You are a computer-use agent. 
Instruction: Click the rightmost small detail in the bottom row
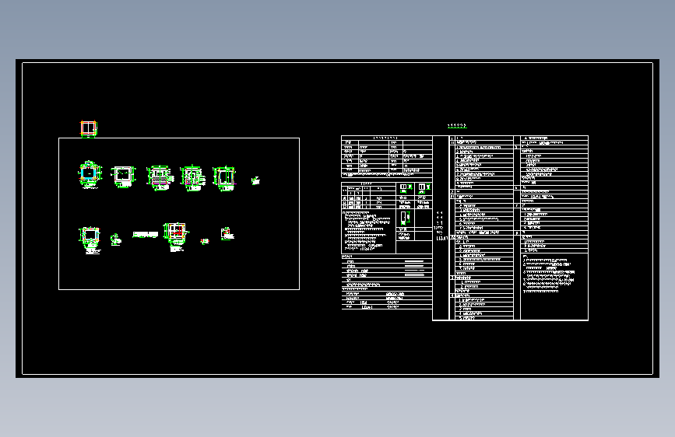point(227,234)
